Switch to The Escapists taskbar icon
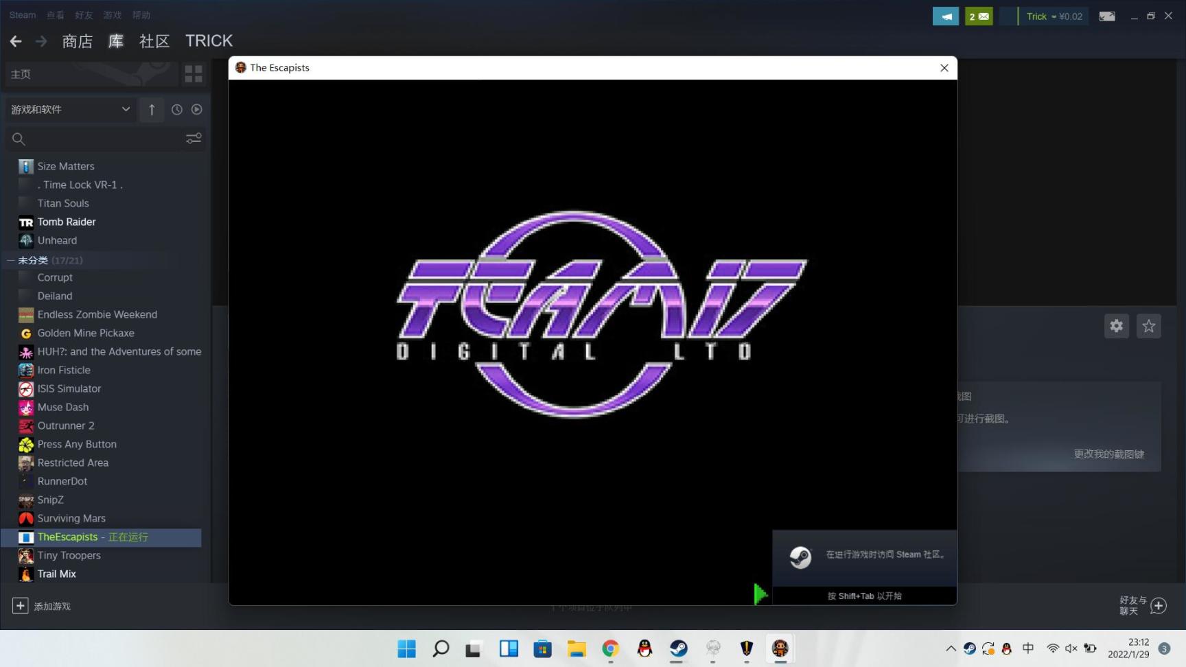This screenshot has width=1186, height=667. [x=780, y=648]
